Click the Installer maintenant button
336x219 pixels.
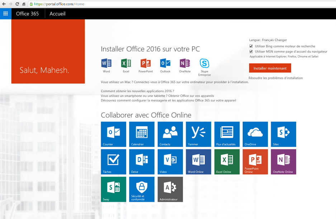[270, 68]
